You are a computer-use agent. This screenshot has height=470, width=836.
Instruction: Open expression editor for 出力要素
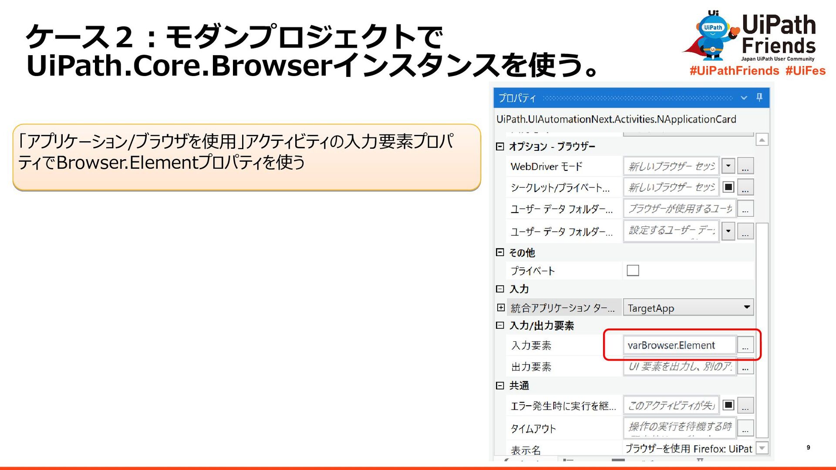pyautogui.click(x=745, y=367)
